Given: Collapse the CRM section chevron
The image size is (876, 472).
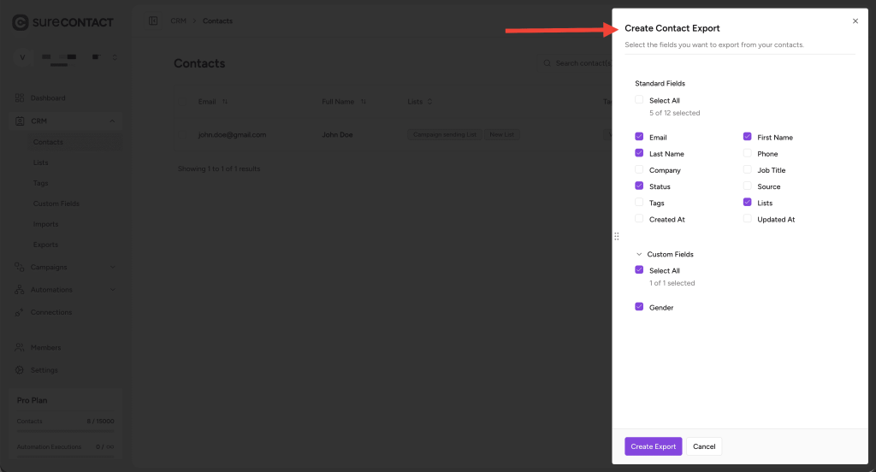Looking at the screenshot, I should click(113, 121).
